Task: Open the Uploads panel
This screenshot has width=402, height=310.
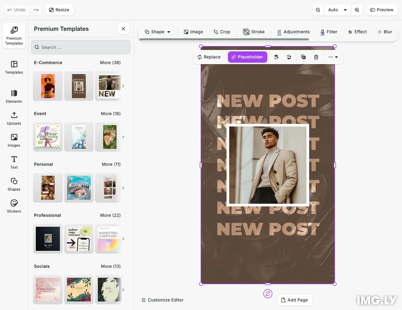Action: point(14,118)
